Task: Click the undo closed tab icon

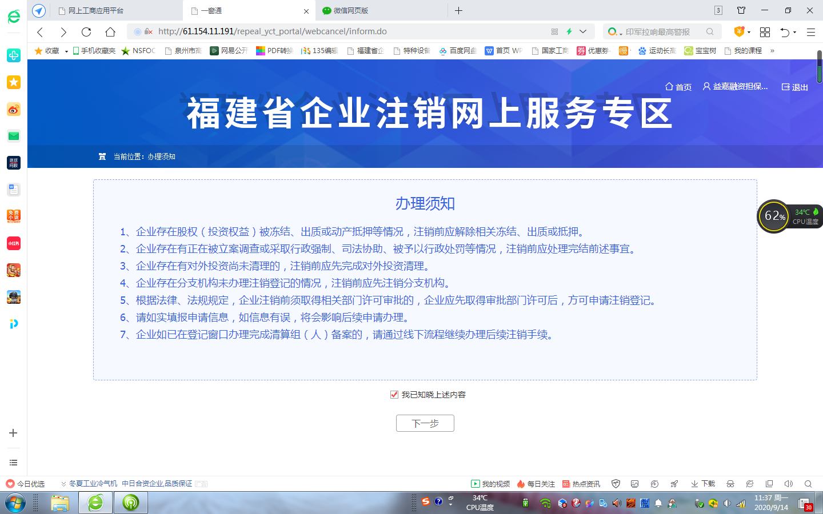Action: click(x=785, y=32)
